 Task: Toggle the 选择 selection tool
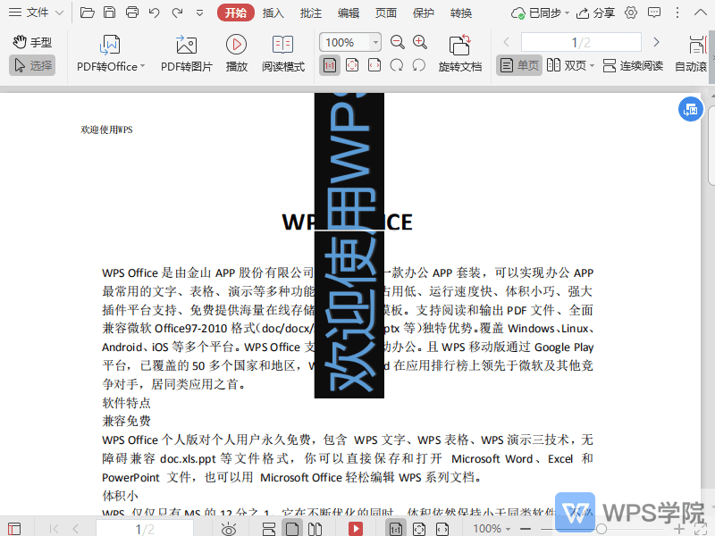point(32,65)
